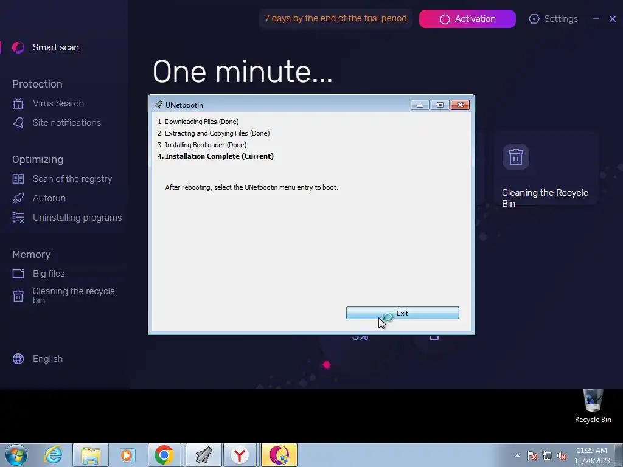Change language via English selector
The width and height of the screenshot is (623, 467).
47,359
